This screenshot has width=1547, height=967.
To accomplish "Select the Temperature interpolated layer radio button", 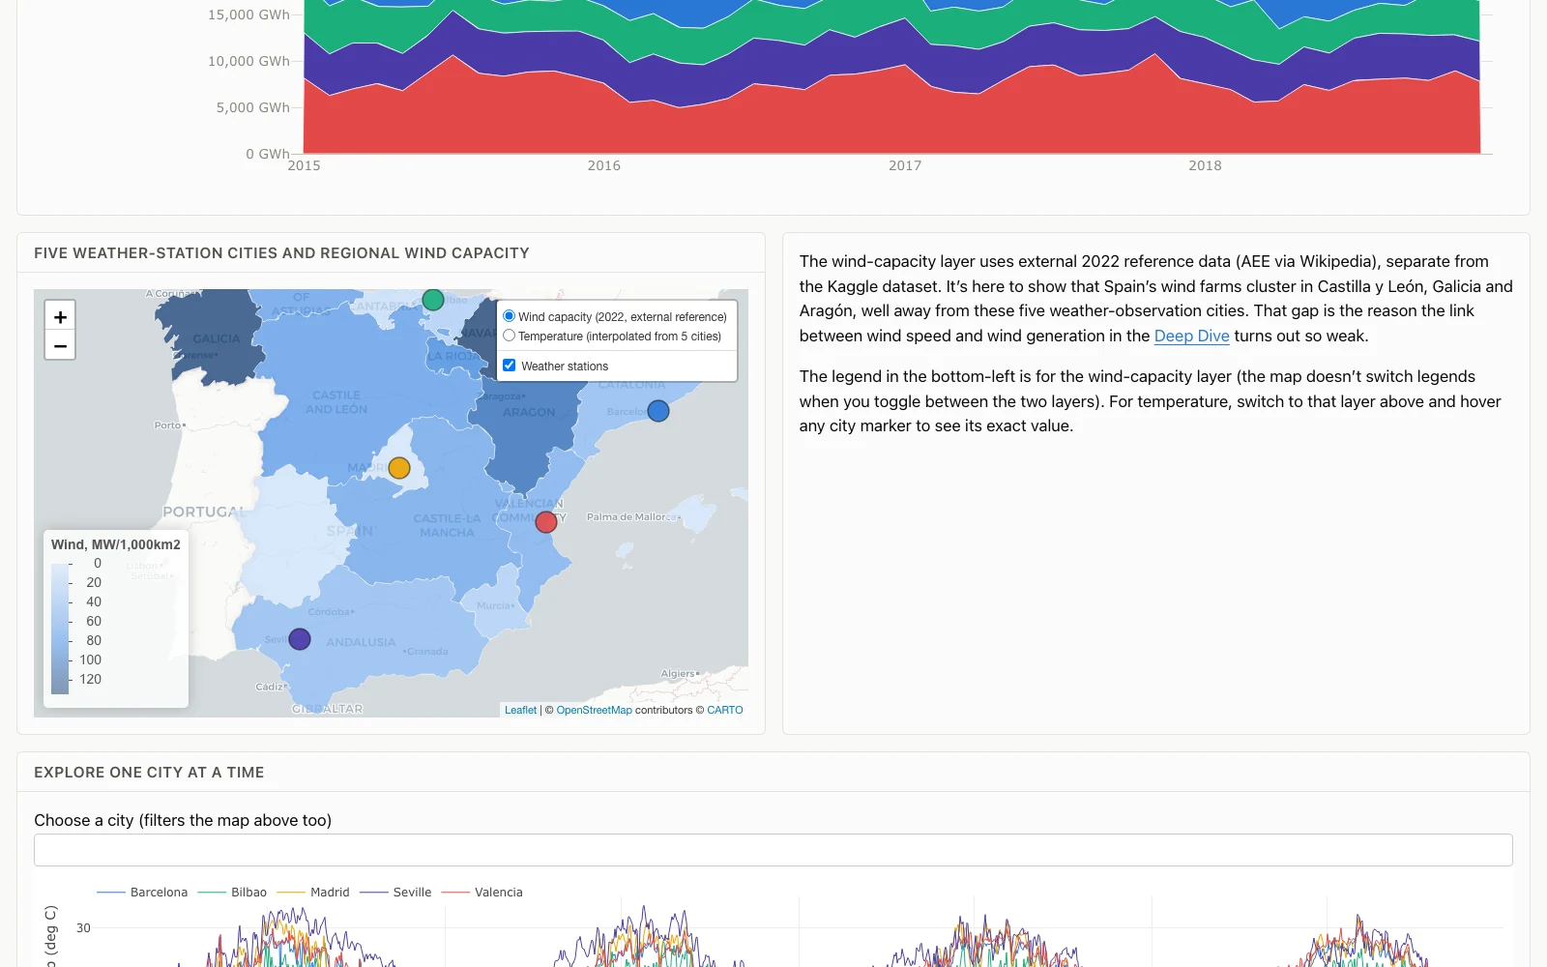I will click(x=509, y=336).
